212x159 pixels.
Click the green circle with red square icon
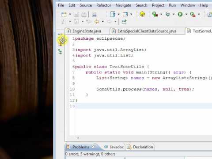155,14
